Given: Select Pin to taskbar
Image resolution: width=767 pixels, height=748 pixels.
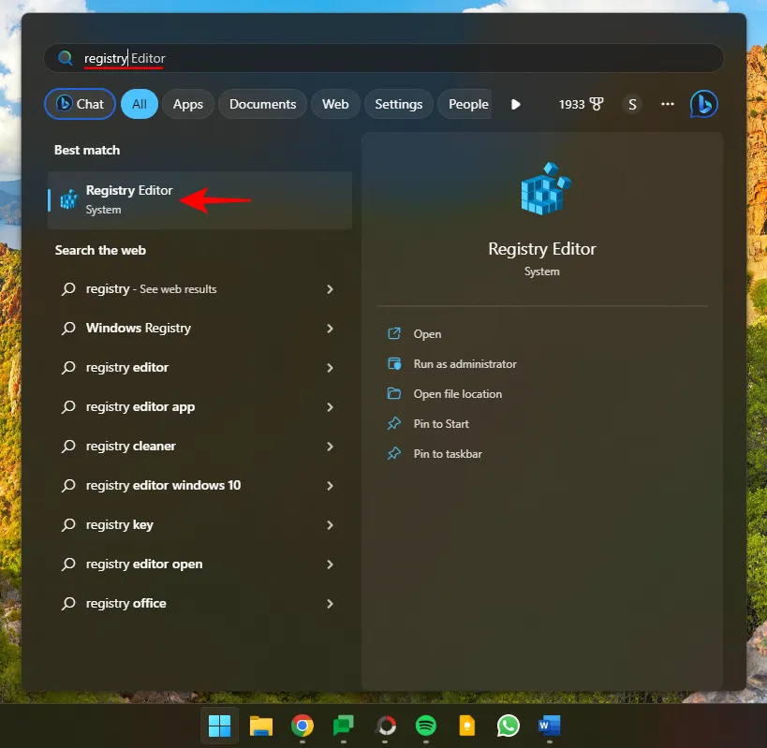Looking at the screenshot, I should click(448, 454).
